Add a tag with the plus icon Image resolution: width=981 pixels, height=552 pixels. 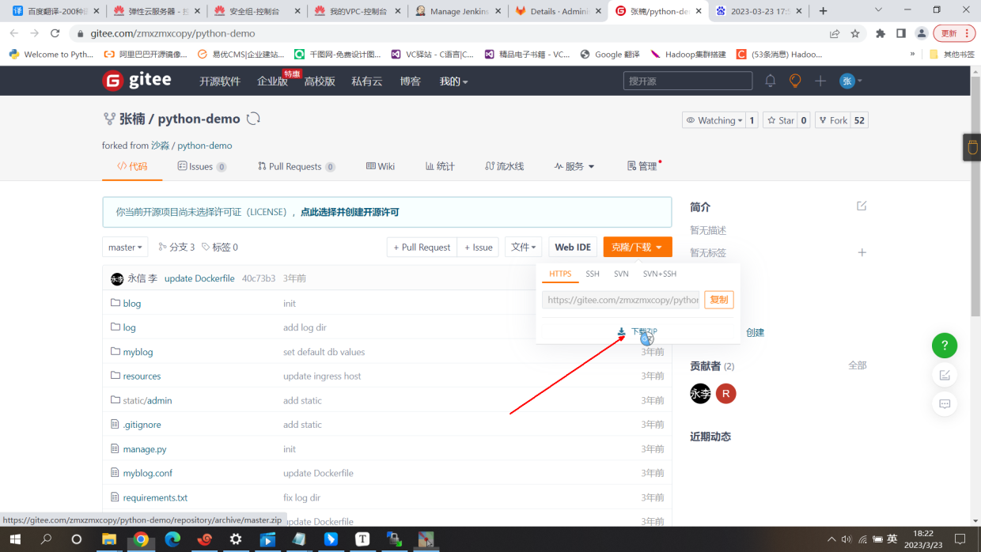pyautogui.click(x=862, y=252)
